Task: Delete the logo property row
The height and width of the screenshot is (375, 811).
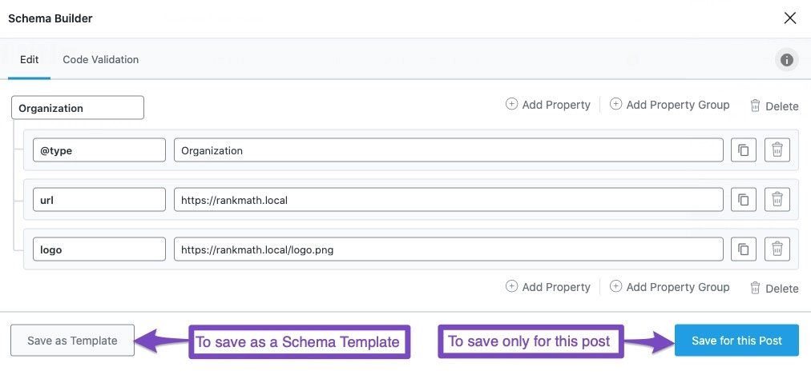Action: (777, 249)
